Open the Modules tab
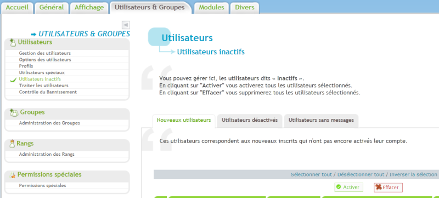This screenshot has height=198, width=439. coord(211,8)
